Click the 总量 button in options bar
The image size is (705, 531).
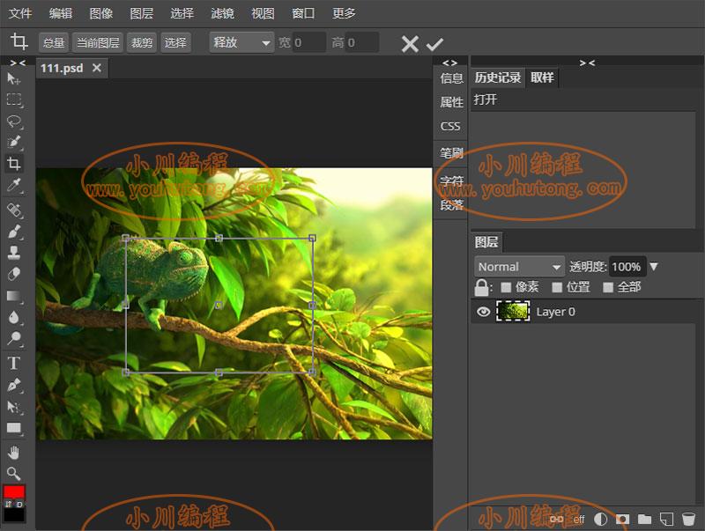54,42
